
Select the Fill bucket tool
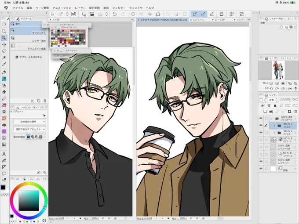point(4,125)
